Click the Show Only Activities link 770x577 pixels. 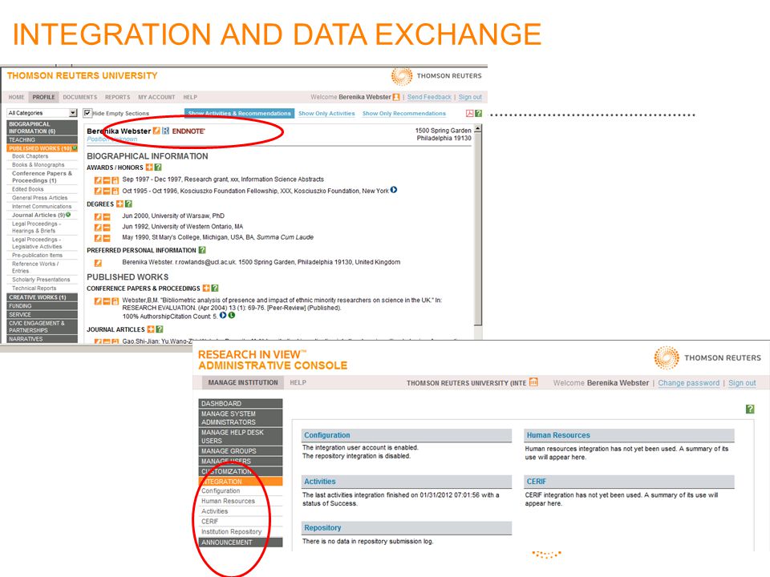(326, 113)
